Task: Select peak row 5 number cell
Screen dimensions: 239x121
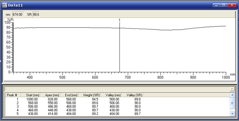Action: (18, 114)
